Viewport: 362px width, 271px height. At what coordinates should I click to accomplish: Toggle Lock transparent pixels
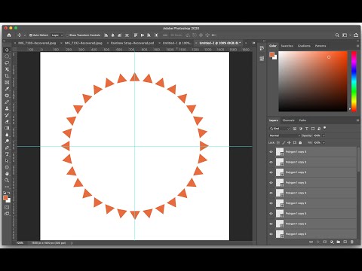(278, 142)
